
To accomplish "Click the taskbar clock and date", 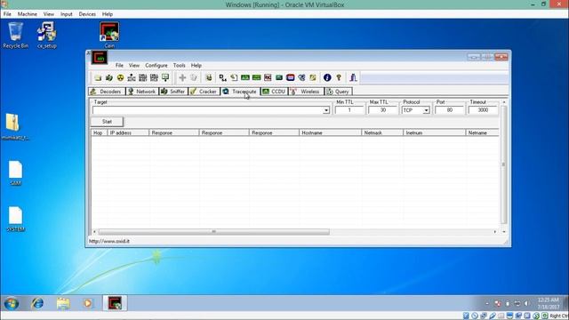I will coord(549,303).
